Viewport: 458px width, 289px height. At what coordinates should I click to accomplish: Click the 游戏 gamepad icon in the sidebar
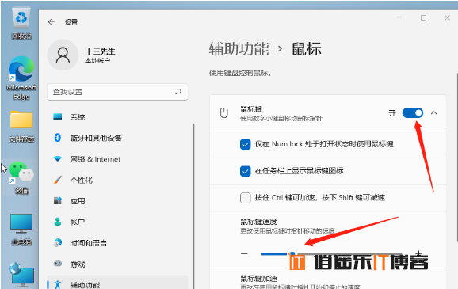tap(58, 264)
